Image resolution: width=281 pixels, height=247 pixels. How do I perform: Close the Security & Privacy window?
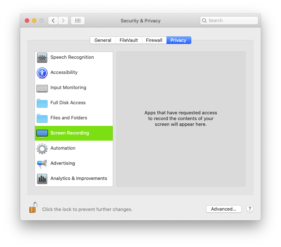coord(27,21)
